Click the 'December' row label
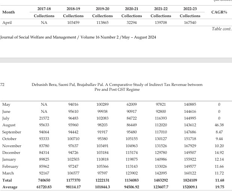Image resolution: width=232 pixels, height=192 pixels. 11,152
